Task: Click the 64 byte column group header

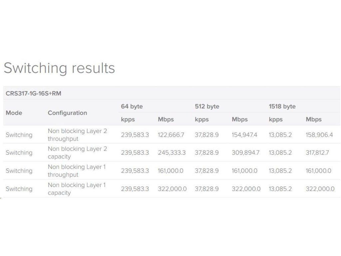Action: [x=132, y=106]
